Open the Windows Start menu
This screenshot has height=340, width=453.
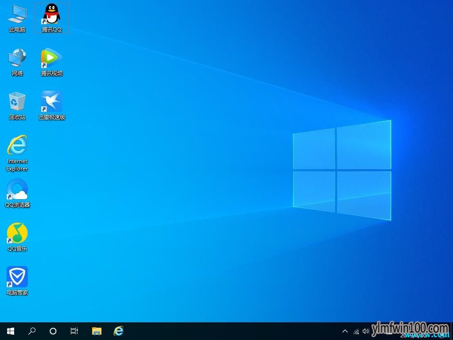click(11, 331)
